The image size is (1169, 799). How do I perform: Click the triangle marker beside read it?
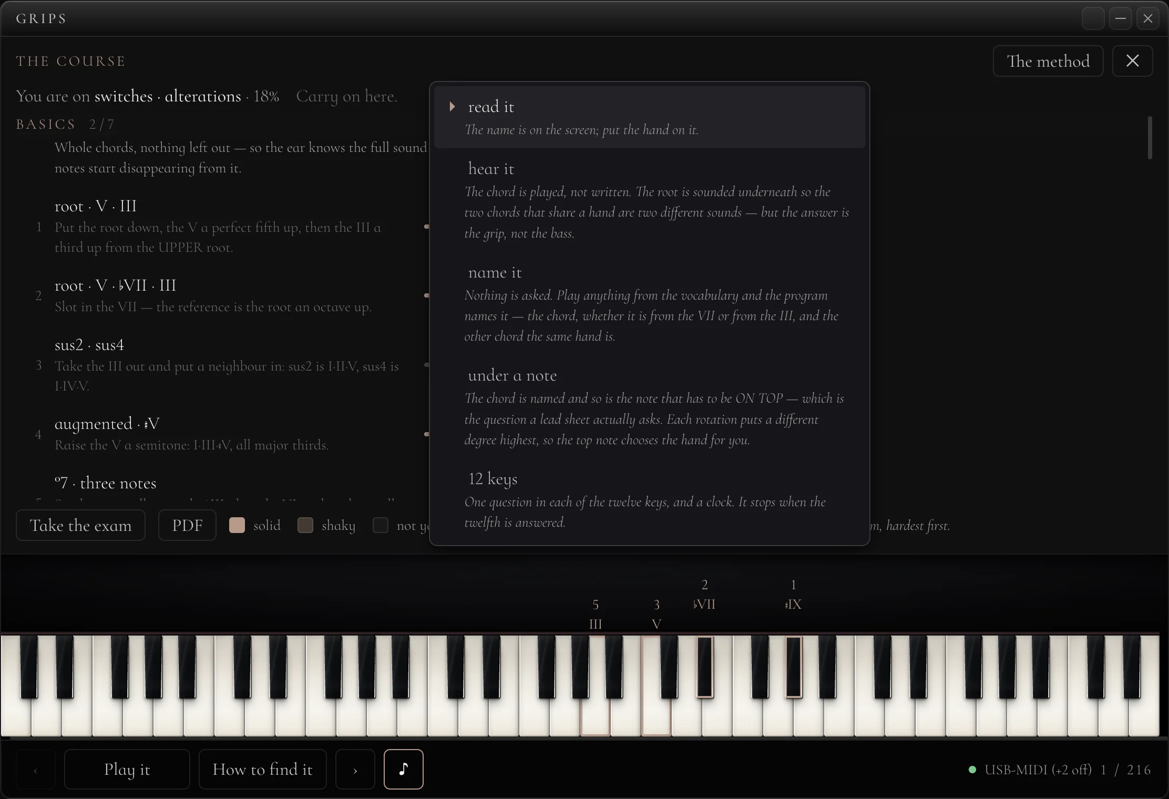tap(452, 107)
